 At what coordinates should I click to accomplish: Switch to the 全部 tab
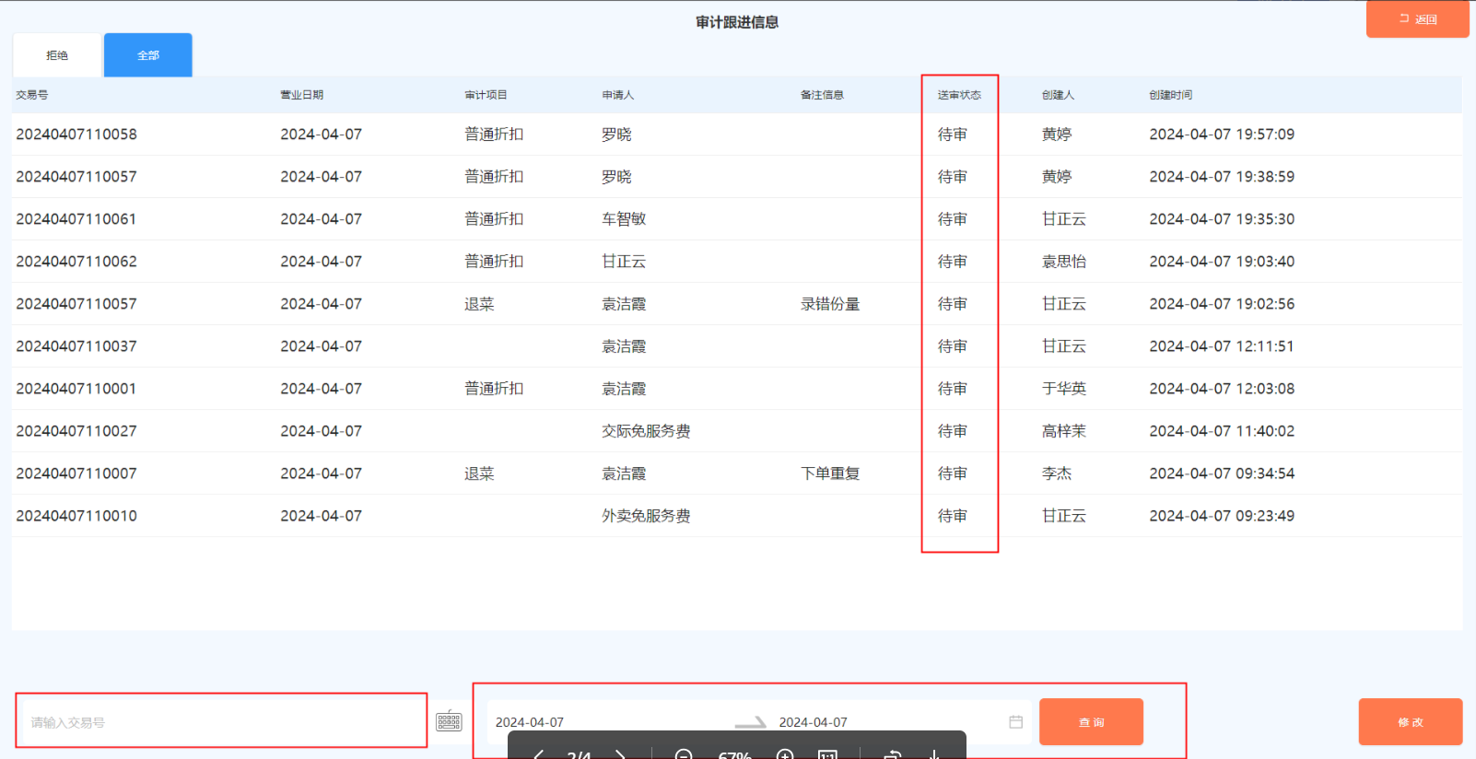(x=147, y=55)
